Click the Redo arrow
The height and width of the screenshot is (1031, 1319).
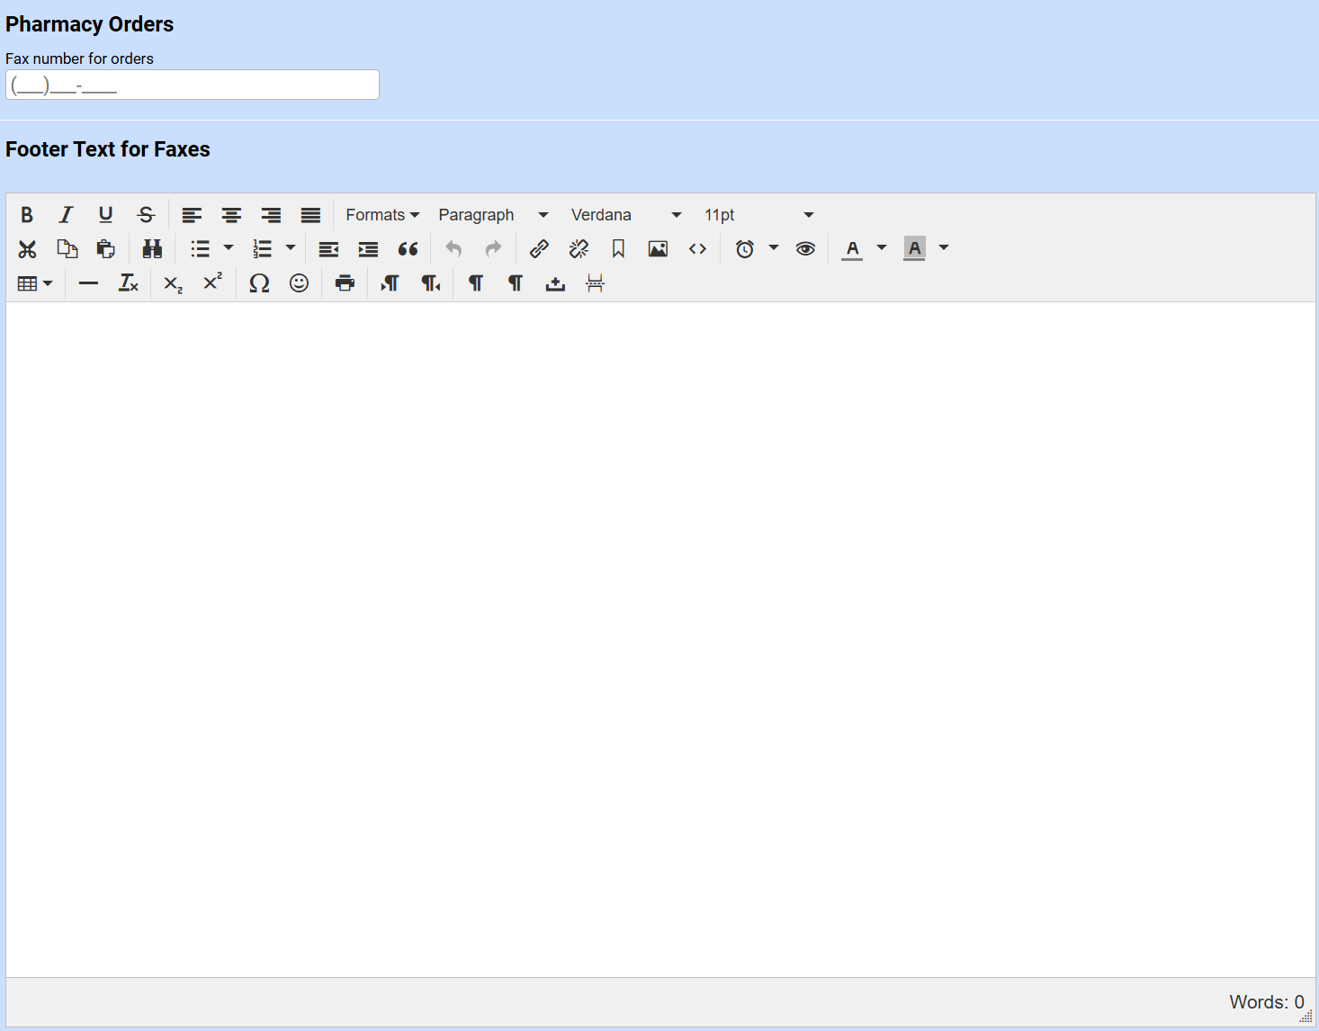[x=493, y=249]
